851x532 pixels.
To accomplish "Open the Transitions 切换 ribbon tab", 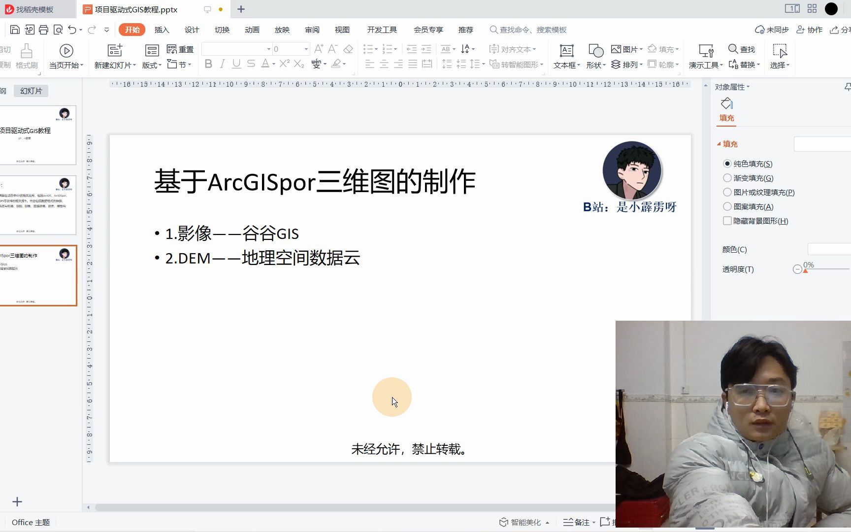I will tap(222, 30).
